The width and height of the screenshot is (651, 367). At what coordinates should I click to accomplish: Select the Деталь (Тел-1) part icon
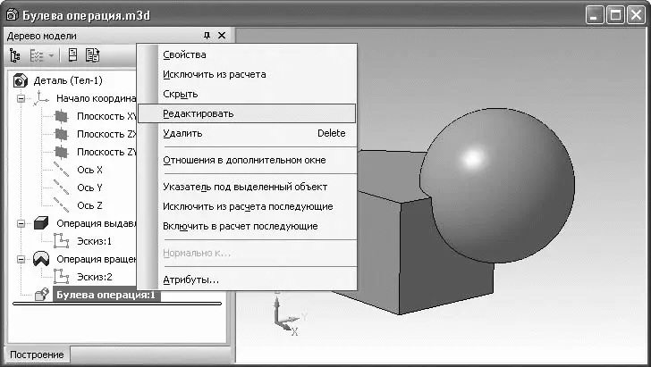pyautogui.click(x=21, y=81)
